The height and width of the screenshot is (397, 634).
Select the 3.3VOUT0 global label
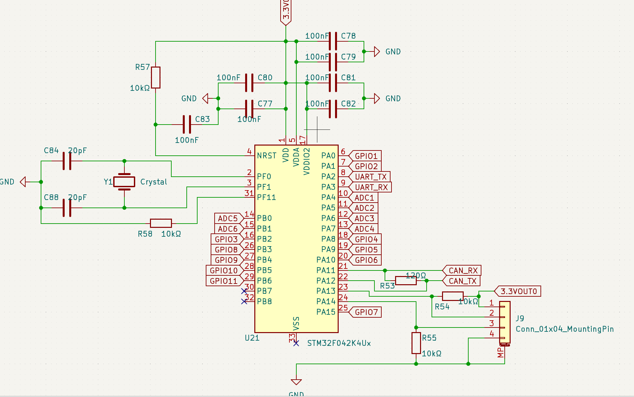pyautogui.click(x=518, y=291)
